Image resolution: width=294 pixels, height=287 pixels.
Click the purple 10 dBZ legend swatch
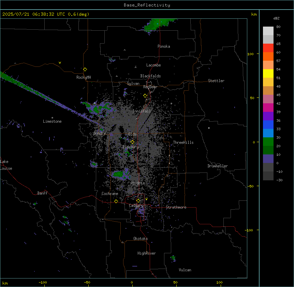[x=268, y=159]
